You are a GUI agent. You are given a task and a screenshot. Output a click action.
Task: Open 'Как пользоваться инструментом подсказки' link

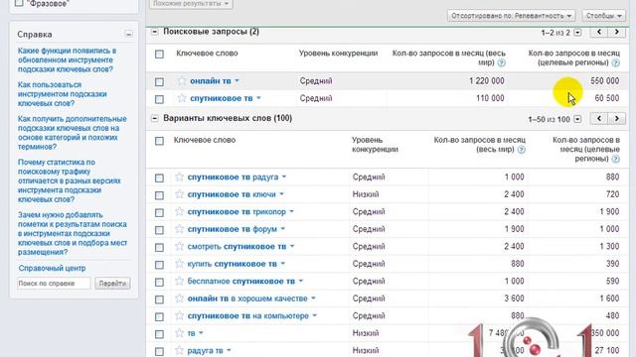coord(63,94)
